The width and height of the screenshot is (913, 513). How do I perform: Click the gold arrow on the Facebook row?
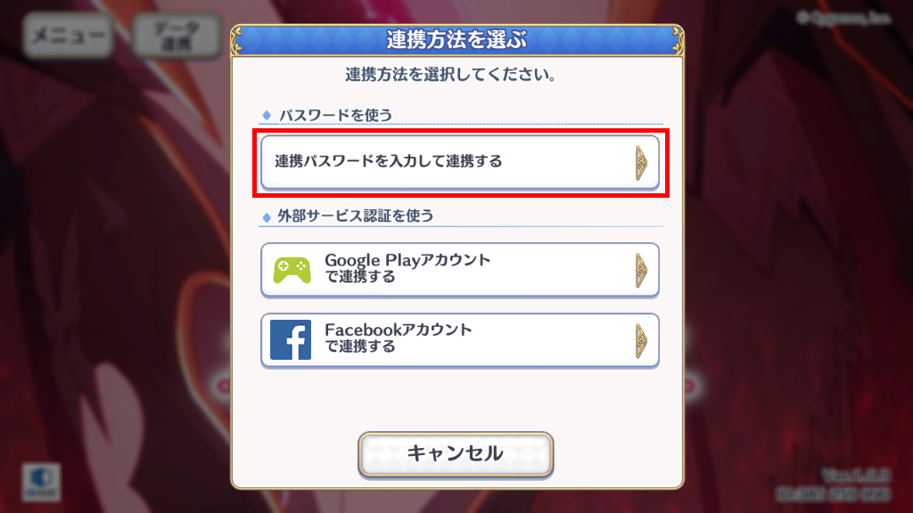pos(641,340)
